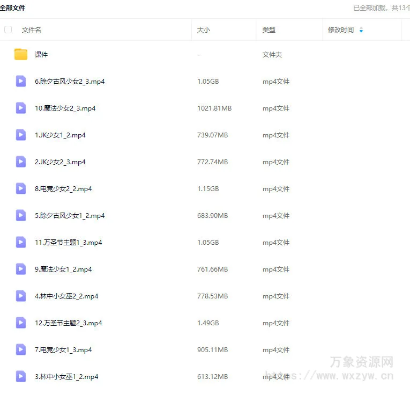Open file 12.万圣节主题2_3.mp4

coord(68,323)
